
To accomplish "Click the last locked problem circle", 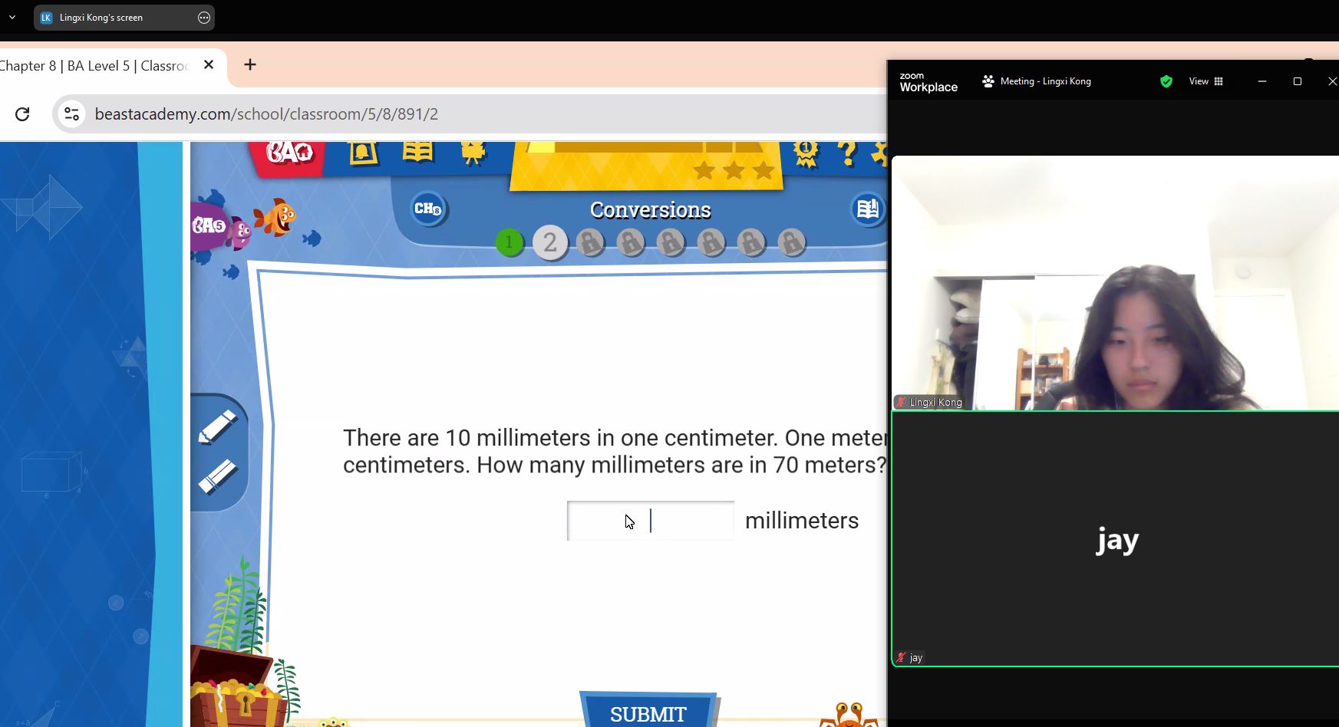I will [x=791, y=243].
